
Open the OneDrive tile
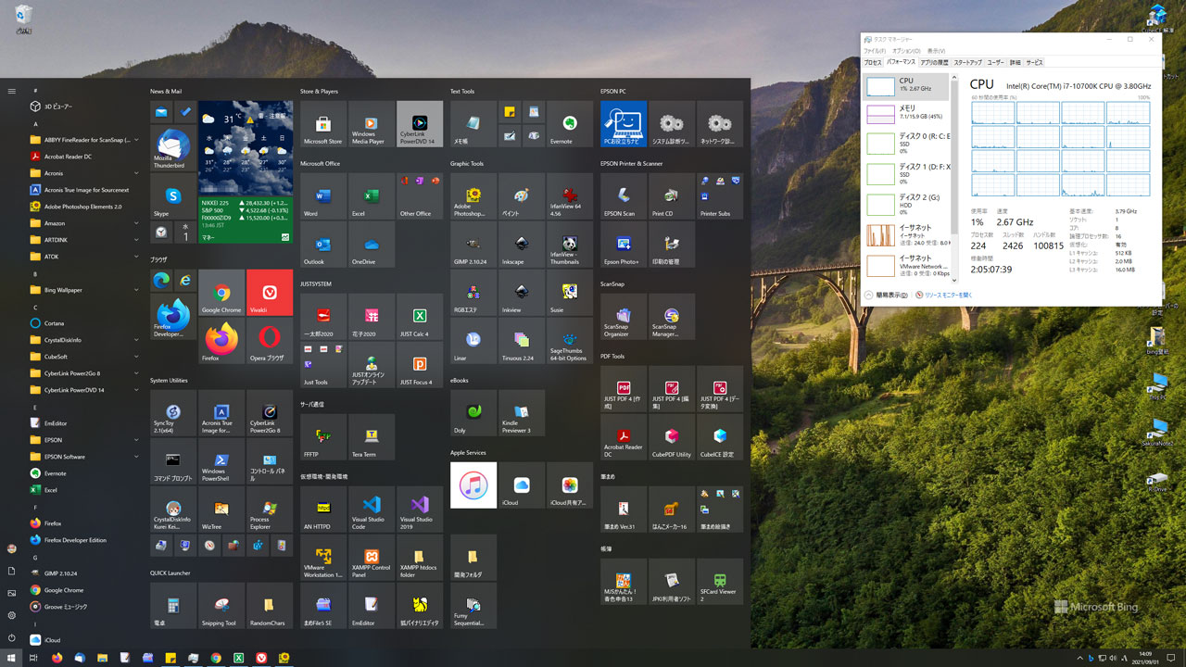(372, 245)
